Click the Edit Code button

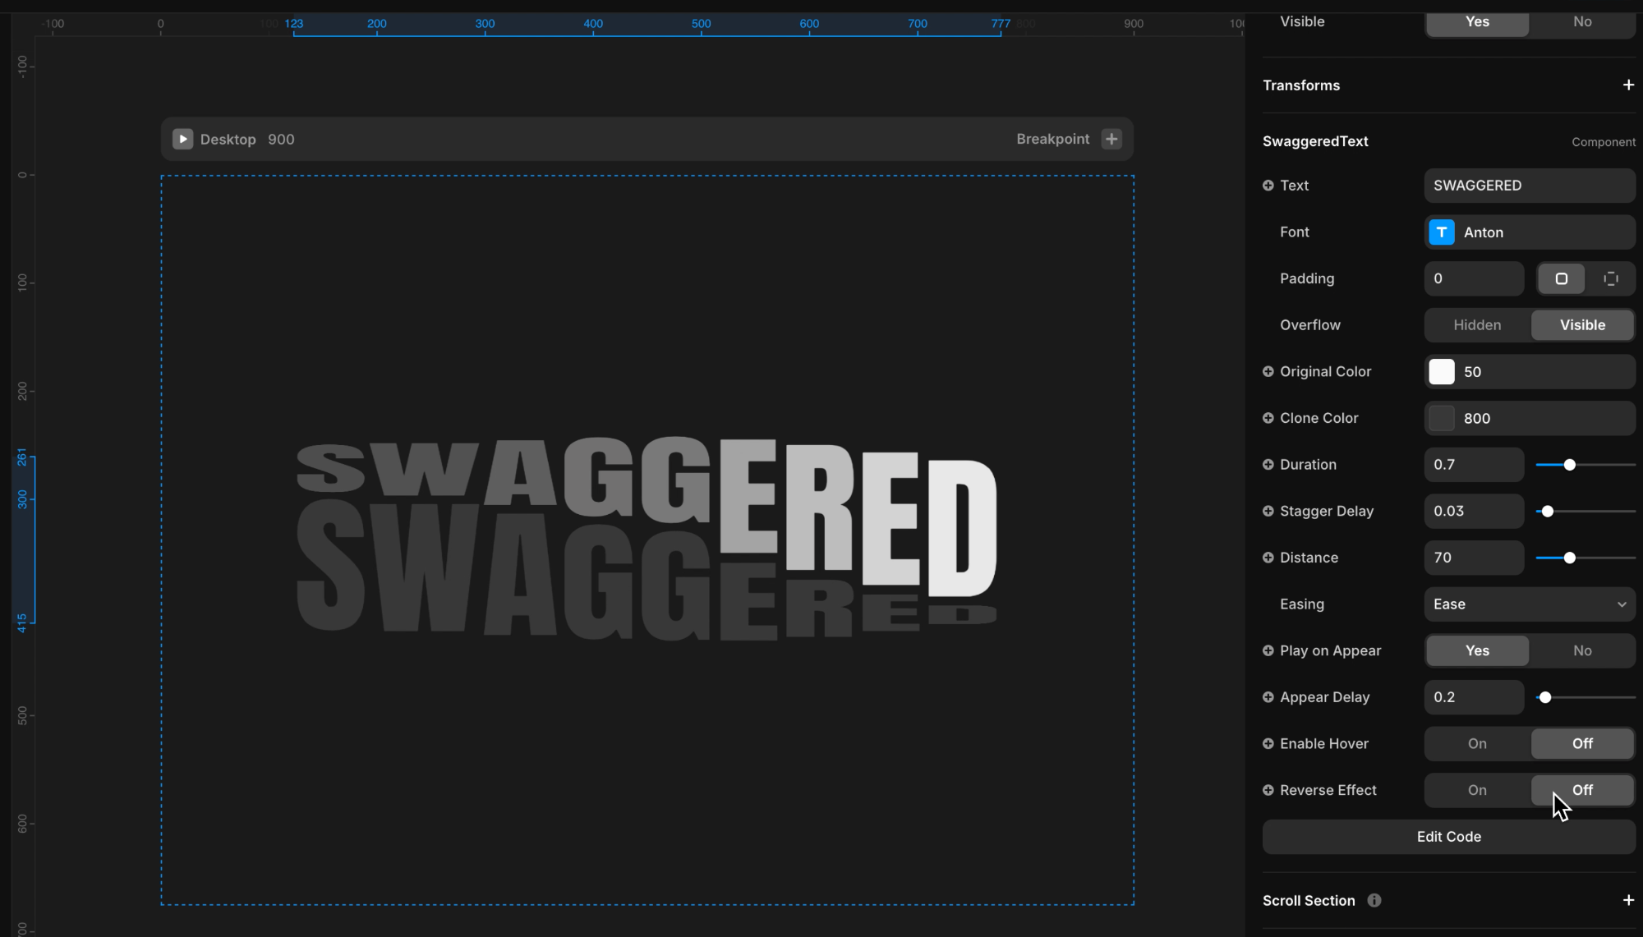(x=1448, y=837)
